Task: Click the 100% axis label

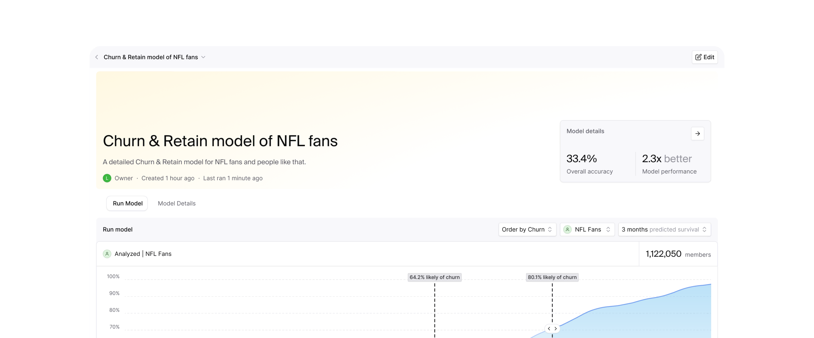Action: click(x=113, y=277)
